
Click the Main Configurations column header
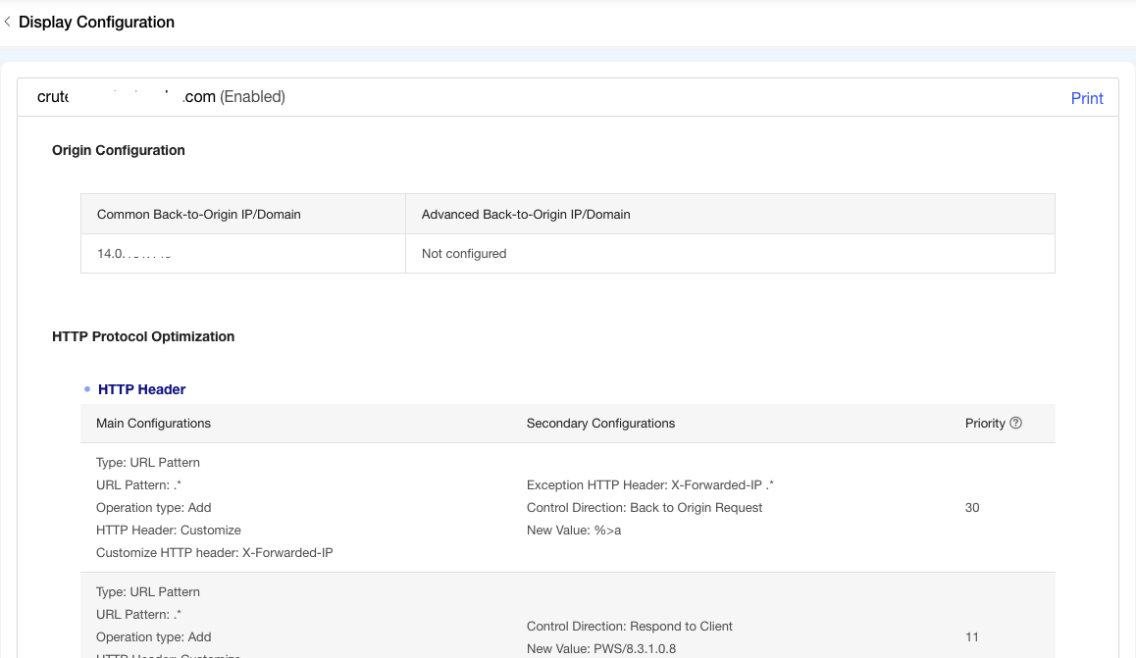(153, 423)
